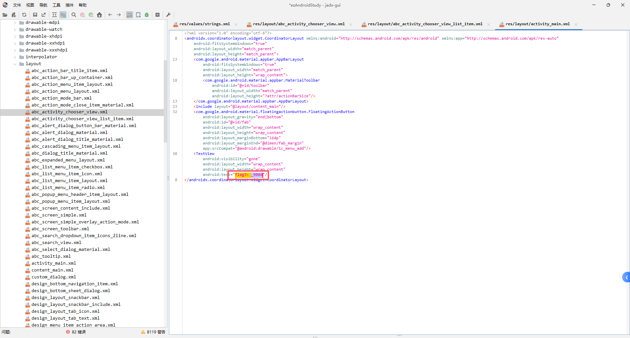Image resolution: width=630 pixels, height=338 pixels.
Task: Open preferences with the wrench icon
Action: coord(168,15)
